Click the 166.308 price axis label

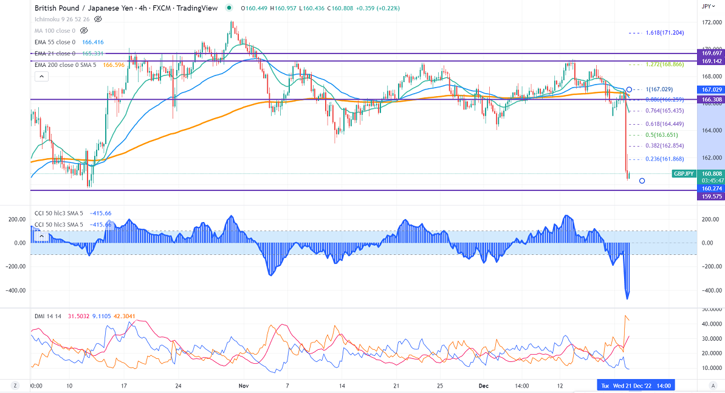tap(711, 100)
